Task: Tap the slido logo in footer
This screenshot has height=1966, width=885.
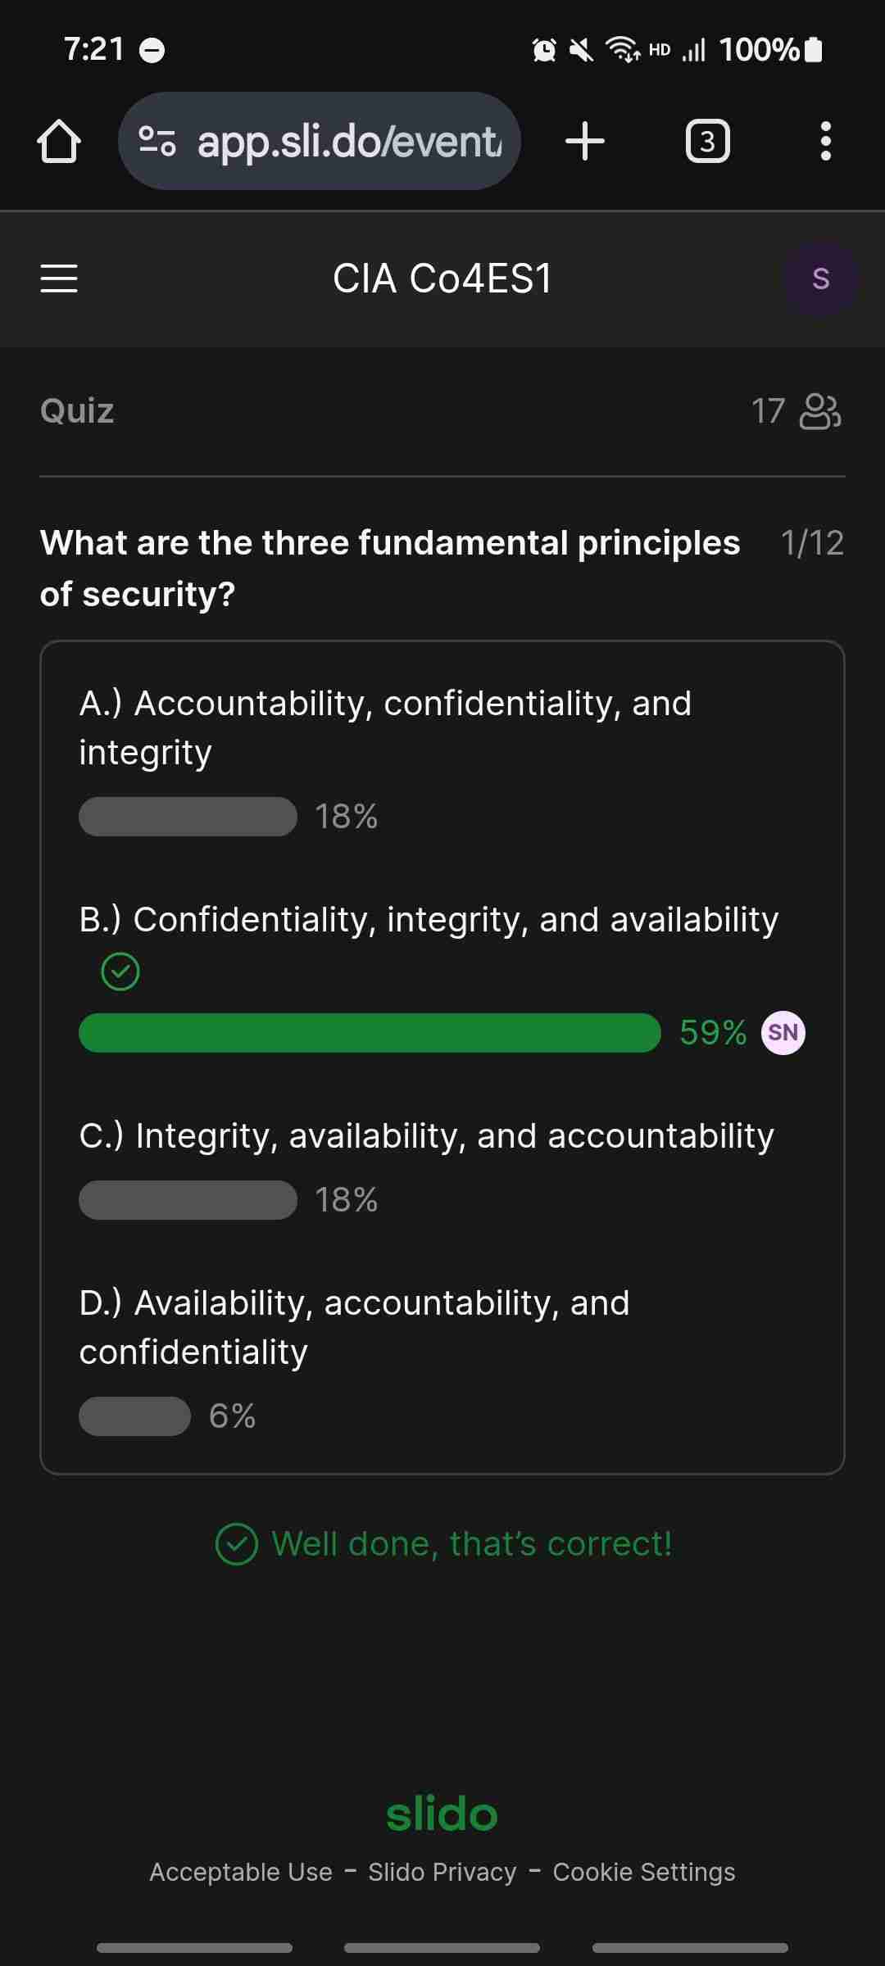Action: 442,1814
